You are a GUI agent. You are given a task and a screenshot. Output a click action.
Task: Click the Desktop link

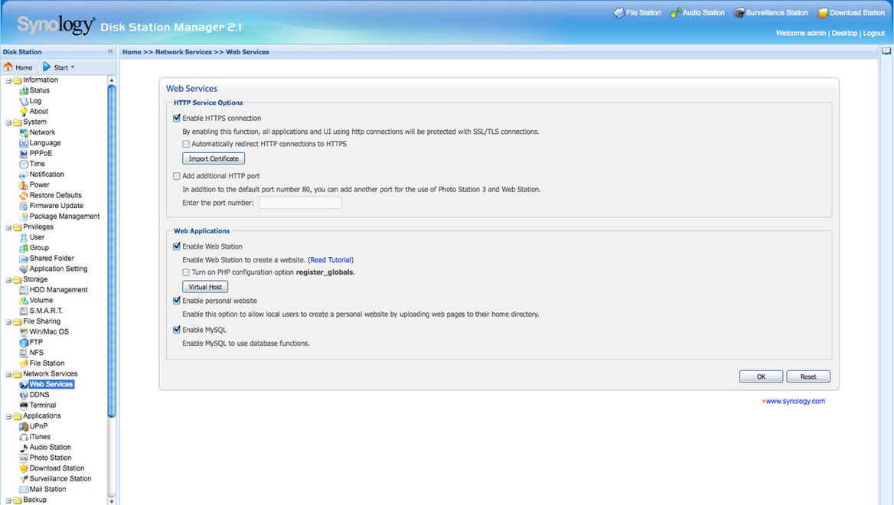843,33
